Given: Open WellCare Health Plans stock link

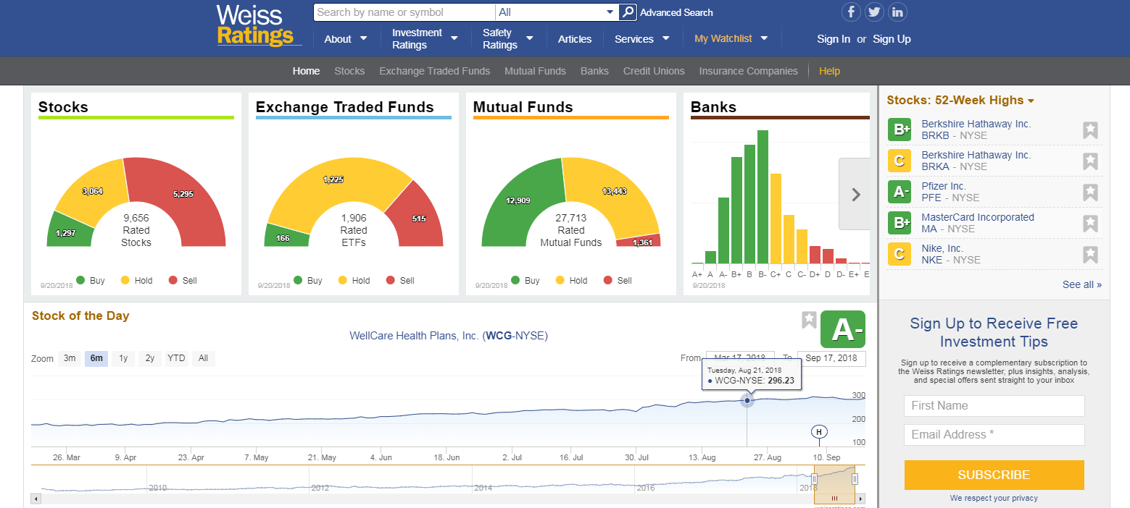Looking at the screenshot, I should tap(449, 336).
